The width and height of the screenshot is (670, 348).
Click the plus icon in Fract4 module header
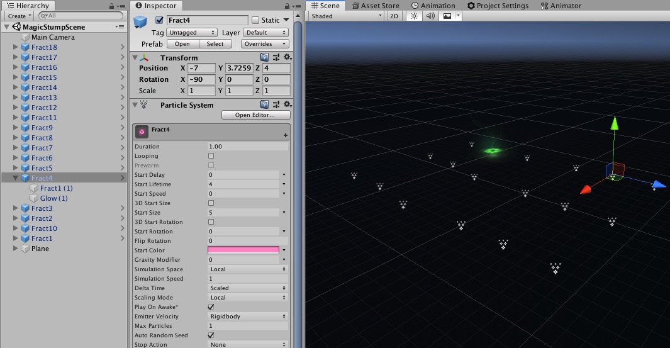tap(286, 135)
